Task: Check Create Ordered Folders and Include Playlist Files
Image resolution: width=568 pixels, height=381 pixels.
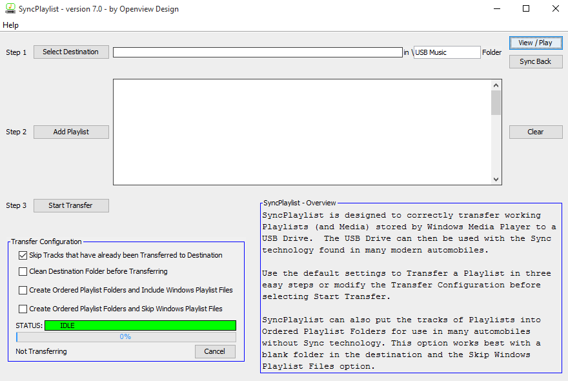Action: click(23, 291)
